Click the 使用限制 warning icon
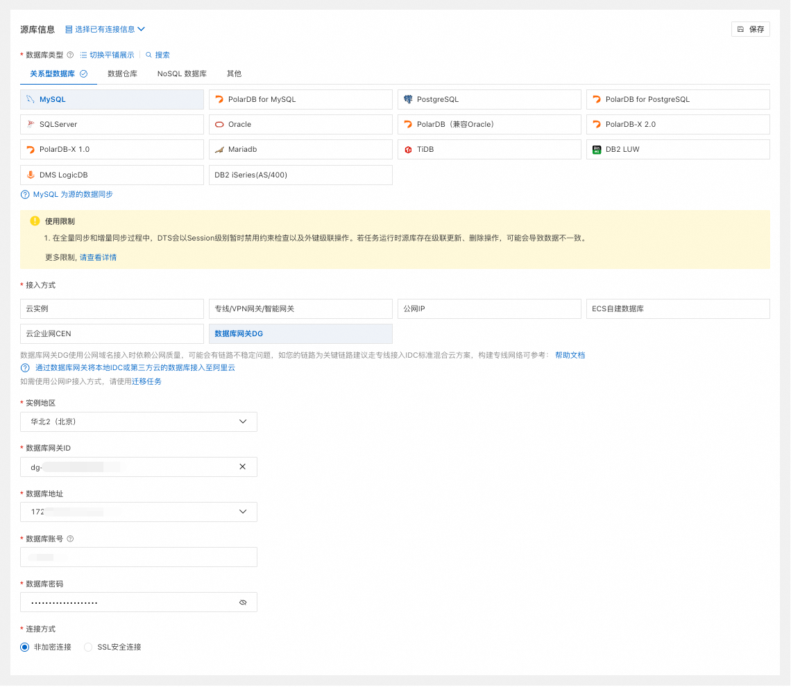 [35, 220]
